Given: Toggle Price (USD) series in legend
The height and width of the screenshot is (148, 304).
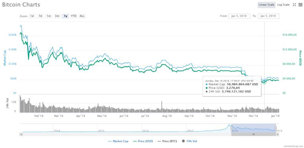Looking at the screenshot, I should [x=143, y=141].
